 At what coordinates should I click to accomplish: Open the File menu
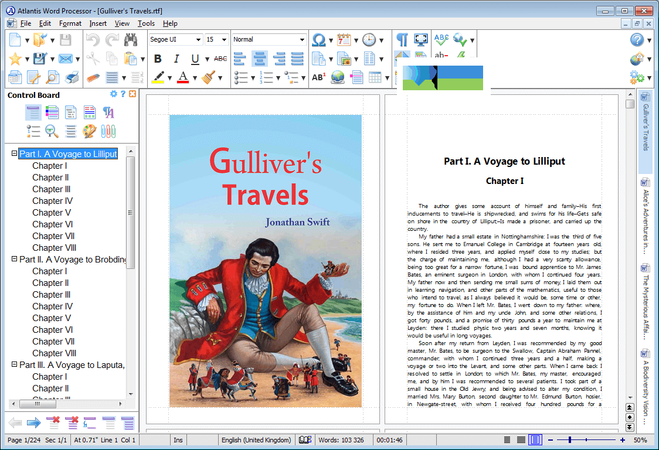[x=25, y=23]
